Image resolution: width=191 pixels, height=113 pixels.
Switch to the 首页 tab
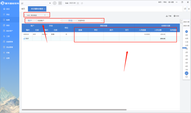point(23,9)
